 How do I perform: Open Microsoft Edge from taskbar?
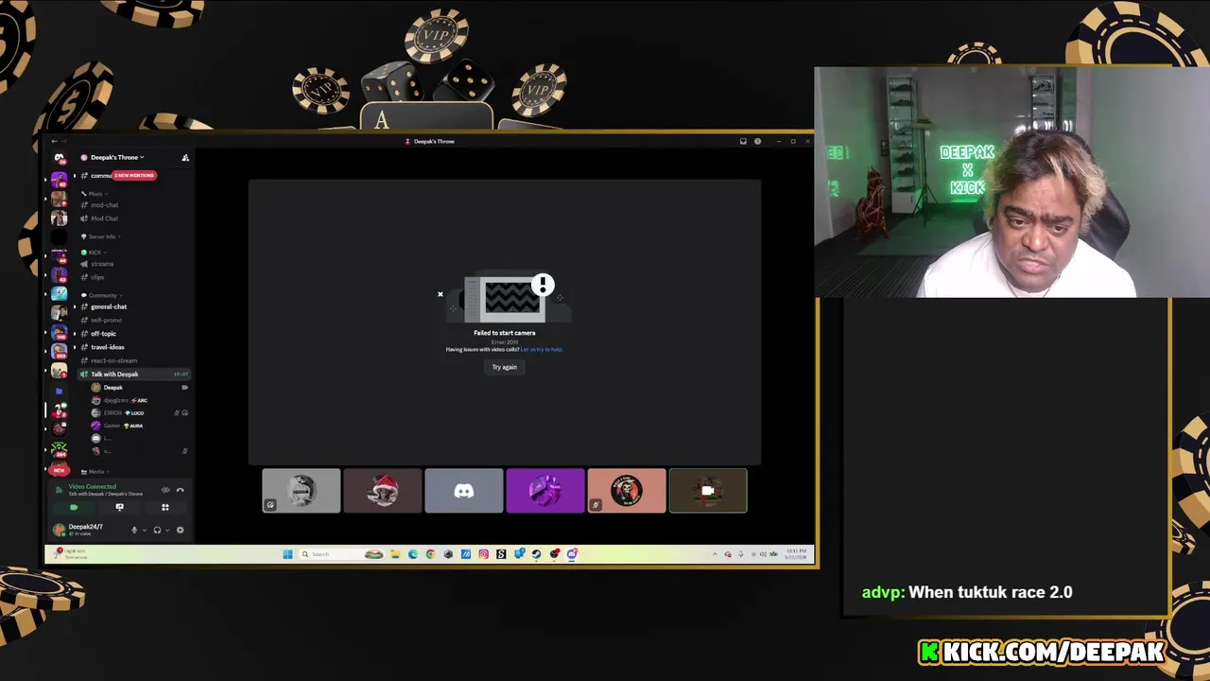(x=413, y=554)
